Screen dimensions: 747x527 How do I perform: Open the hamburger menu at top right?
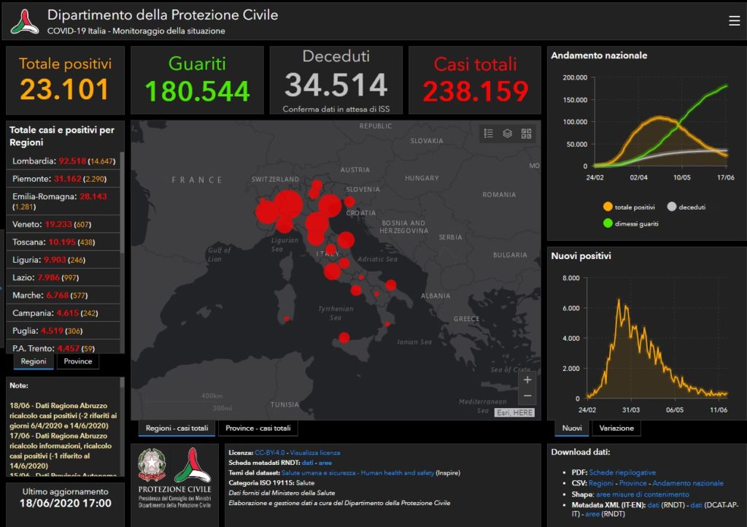734,20
